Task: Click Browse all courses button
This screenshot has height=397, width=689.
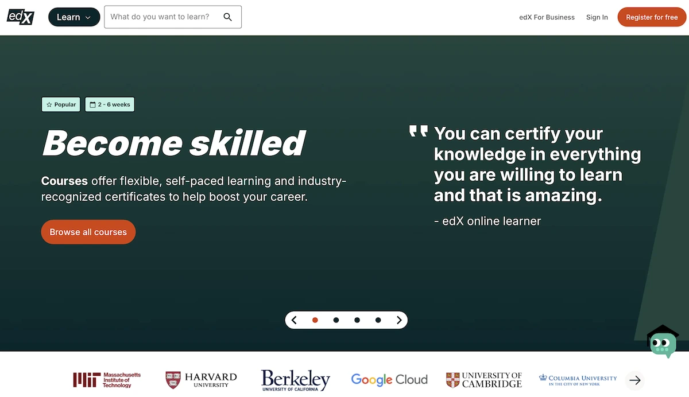Action: click(88, 232)
